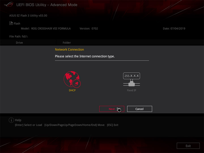Click the Folder column header

[x=67, y=43]
